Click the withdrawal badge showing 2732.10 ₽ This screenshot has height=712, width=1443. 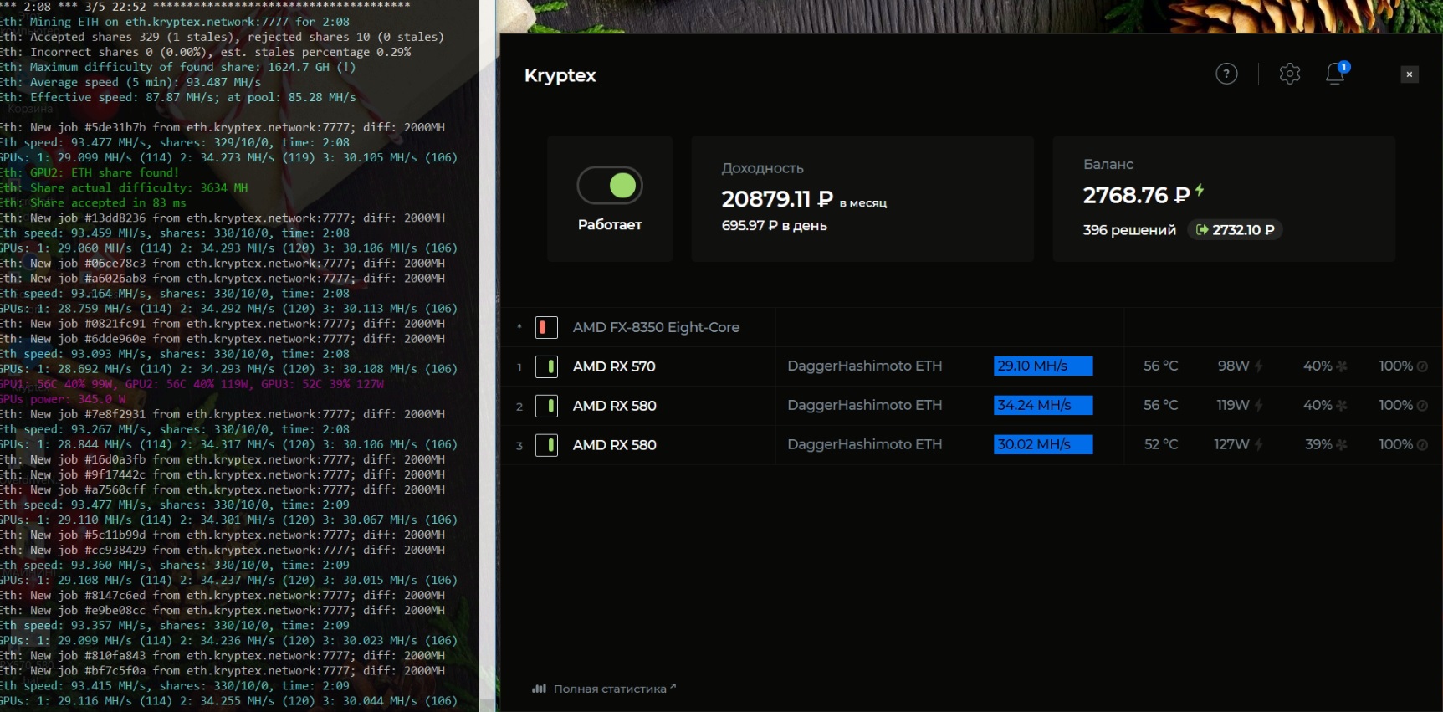[1235, 229]
